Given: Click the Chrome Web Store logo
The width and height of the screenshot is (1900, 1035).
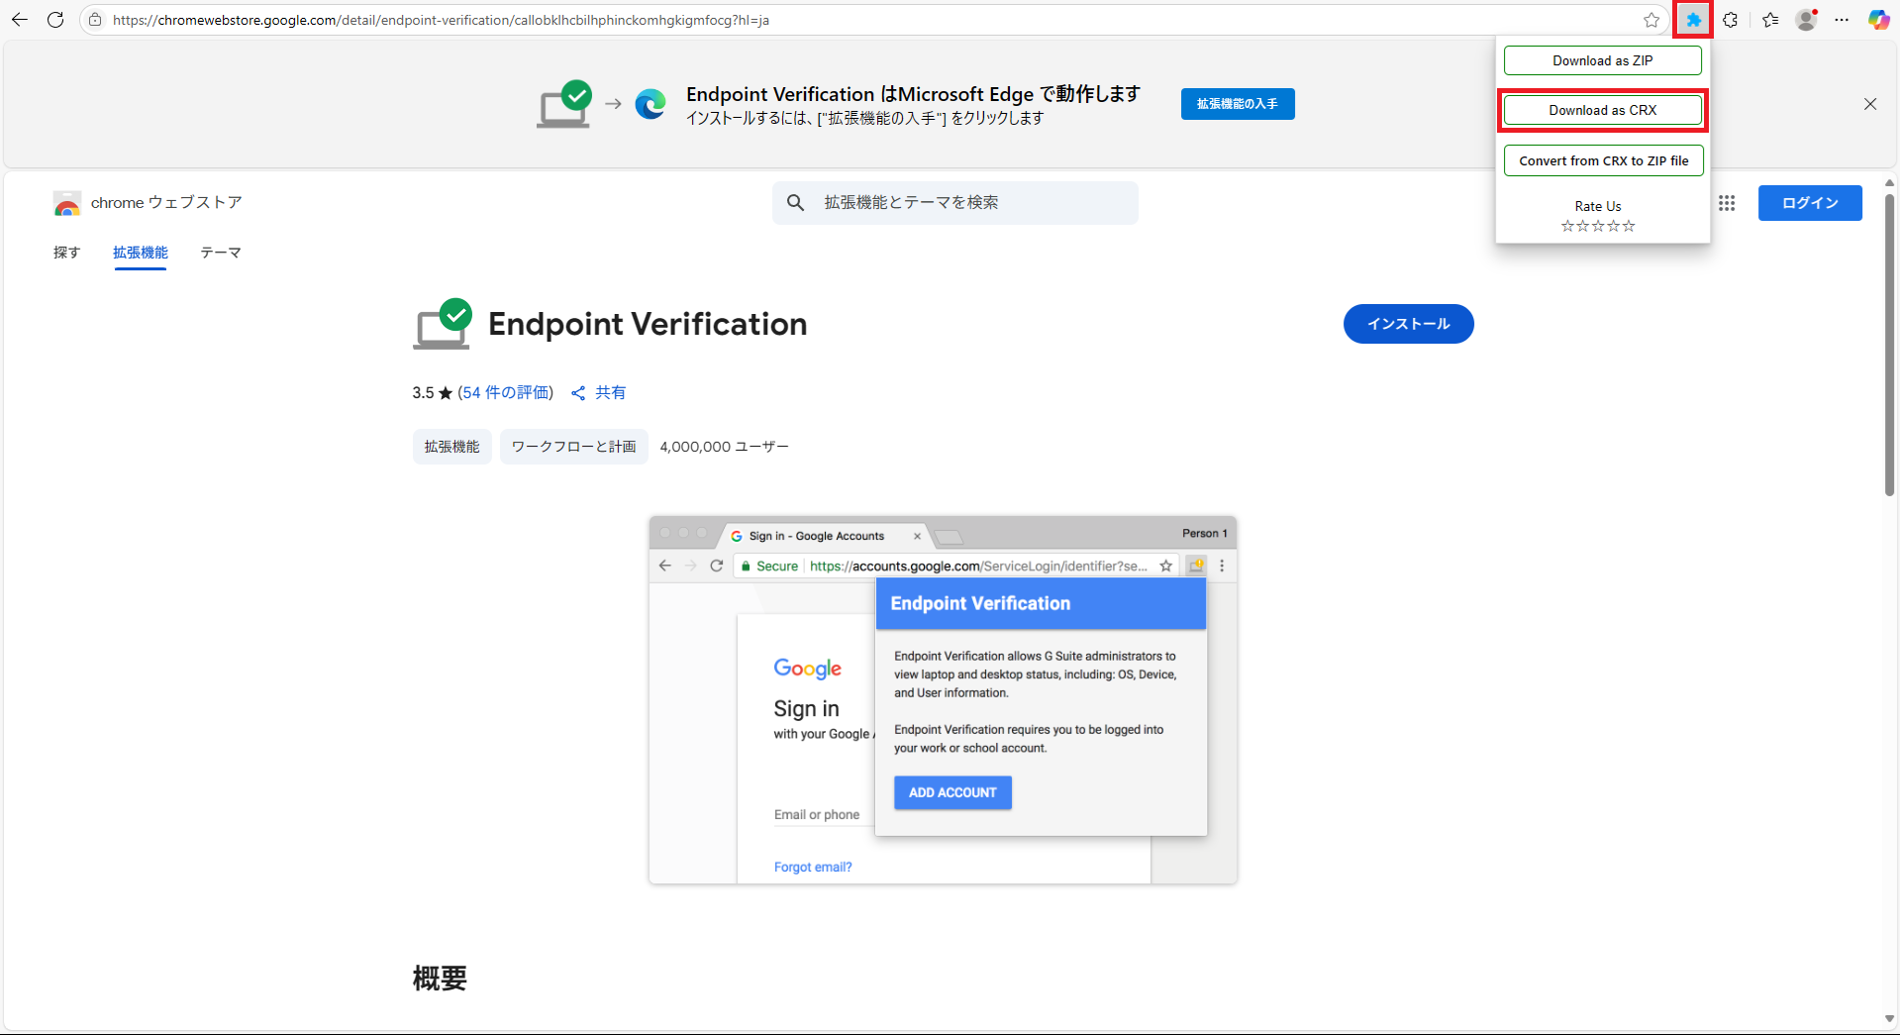Looking at the screenshot, I should (x=67, y=203).
